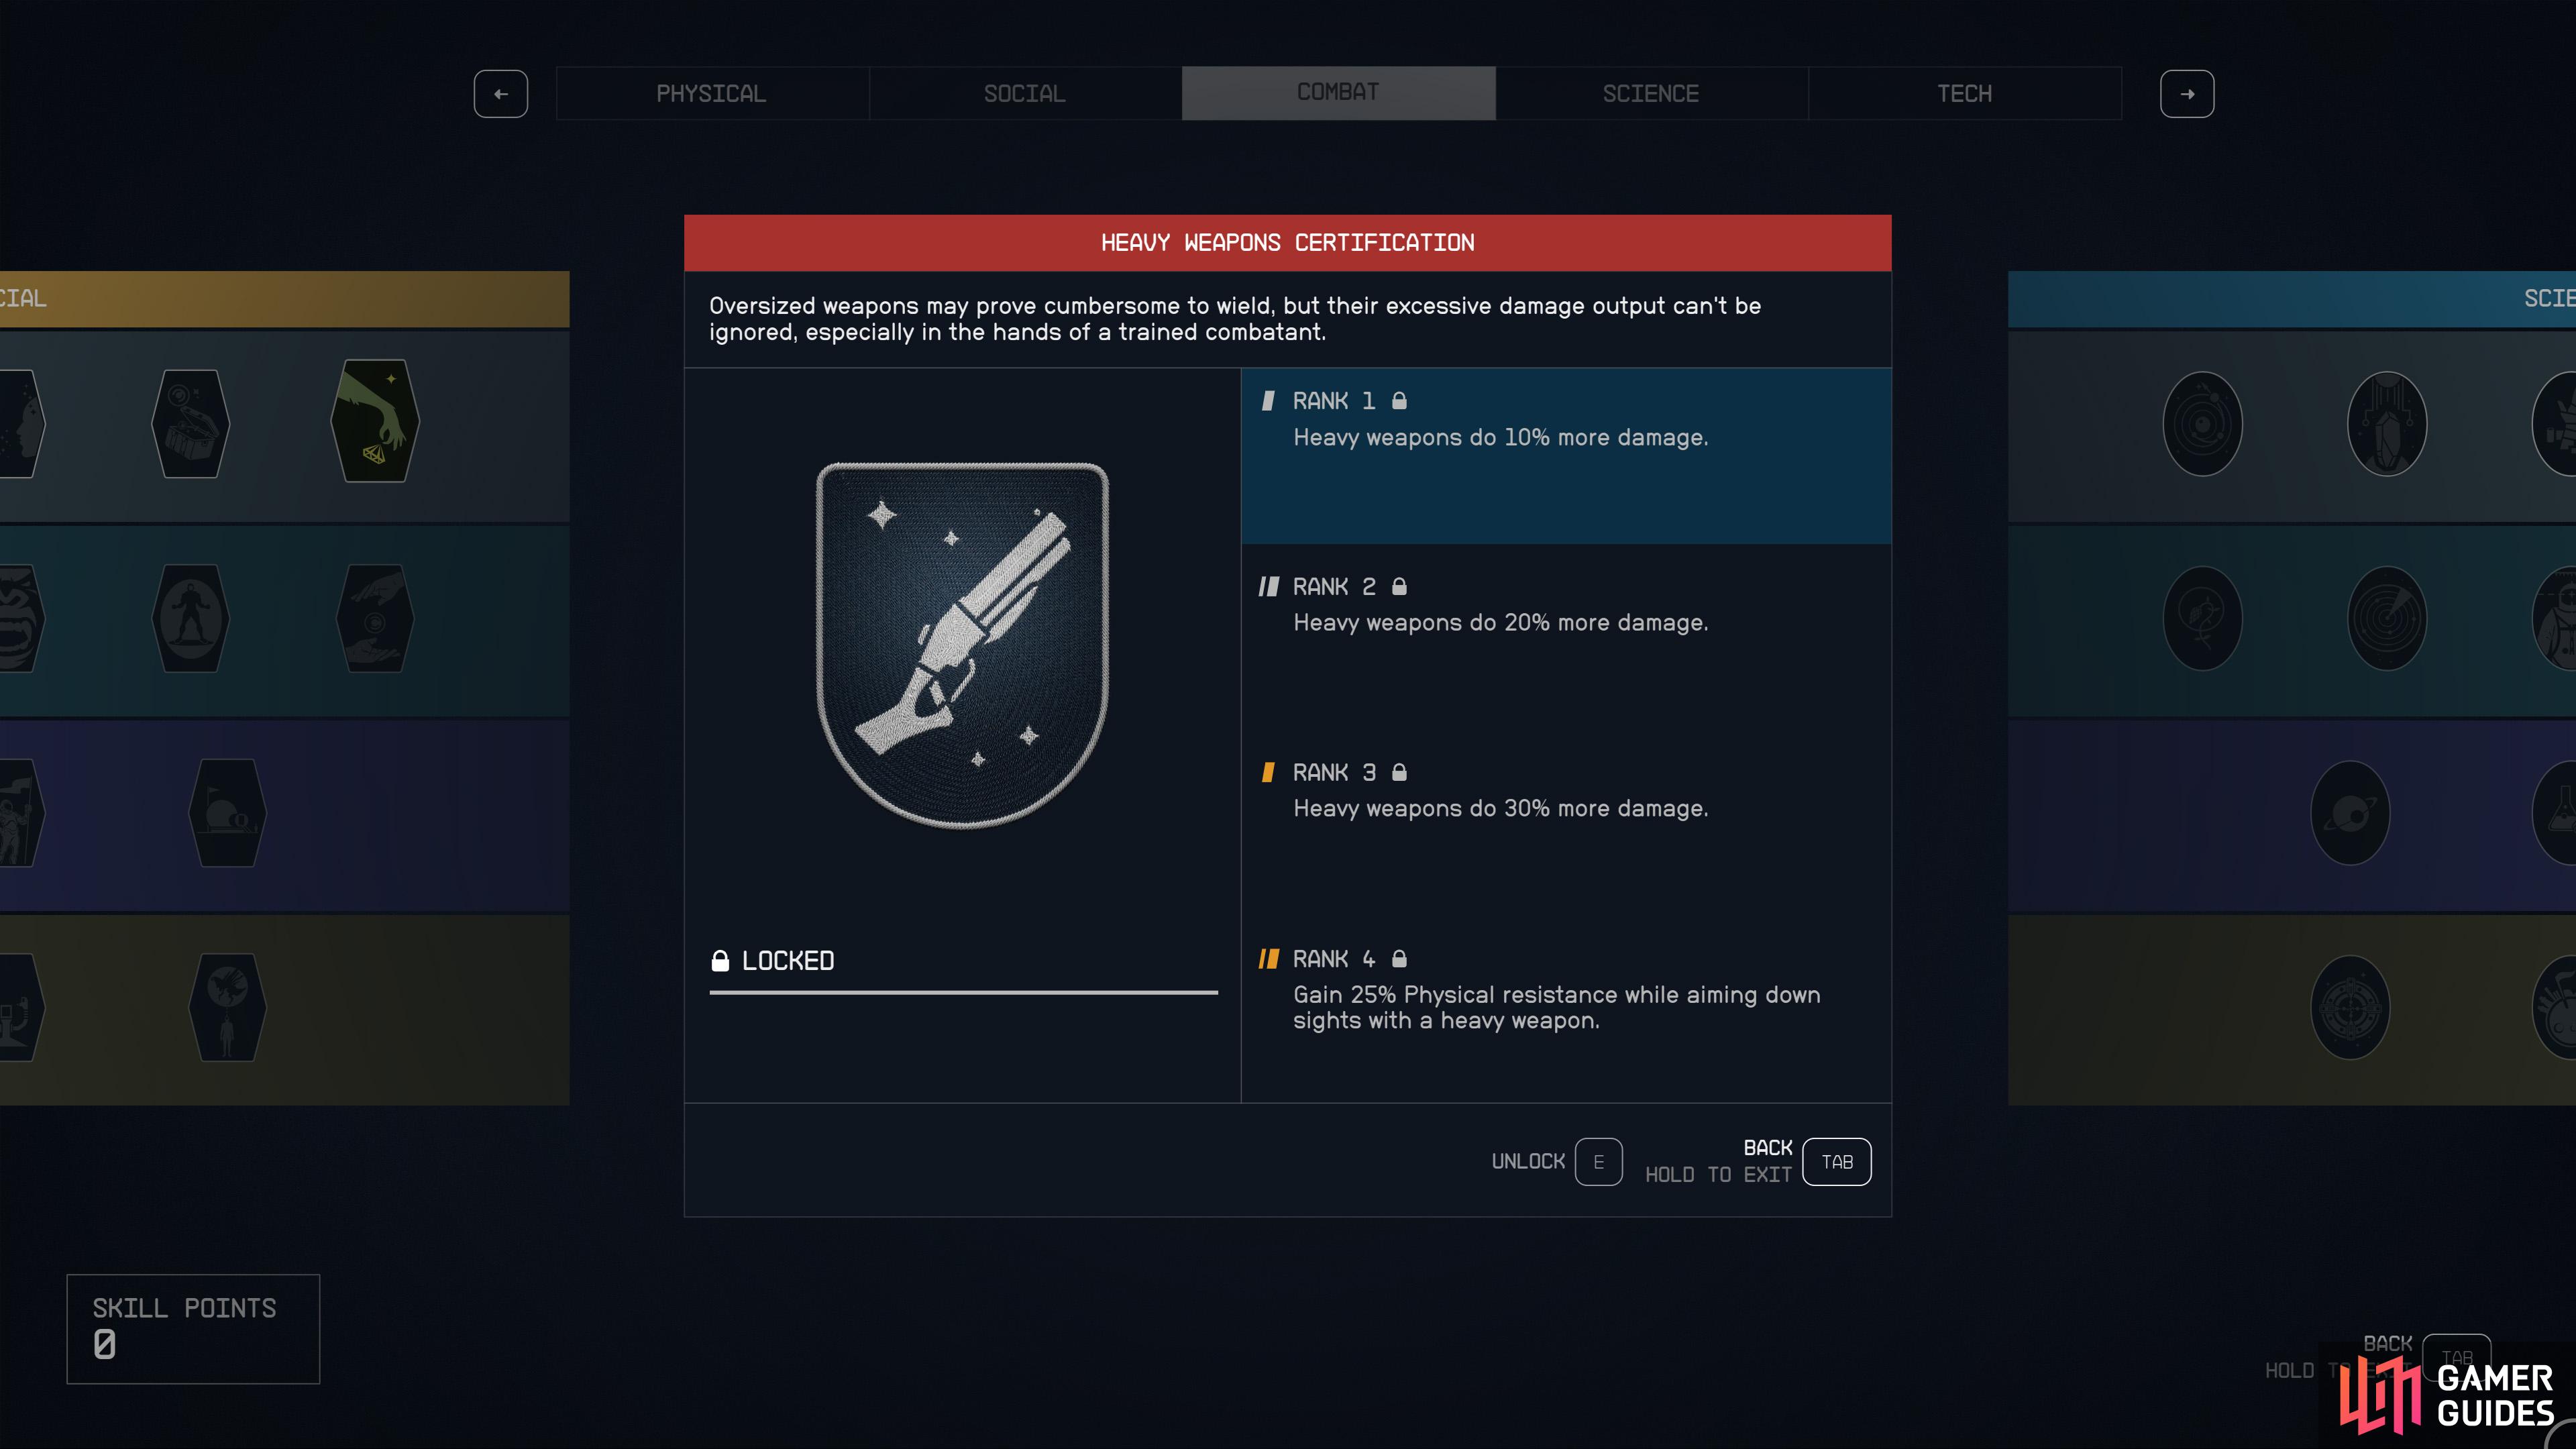Select the theft hand-and-gem skill icon
This screenshot has height=1449, width=2576.
pyautogui.click(x=375, y=421)
